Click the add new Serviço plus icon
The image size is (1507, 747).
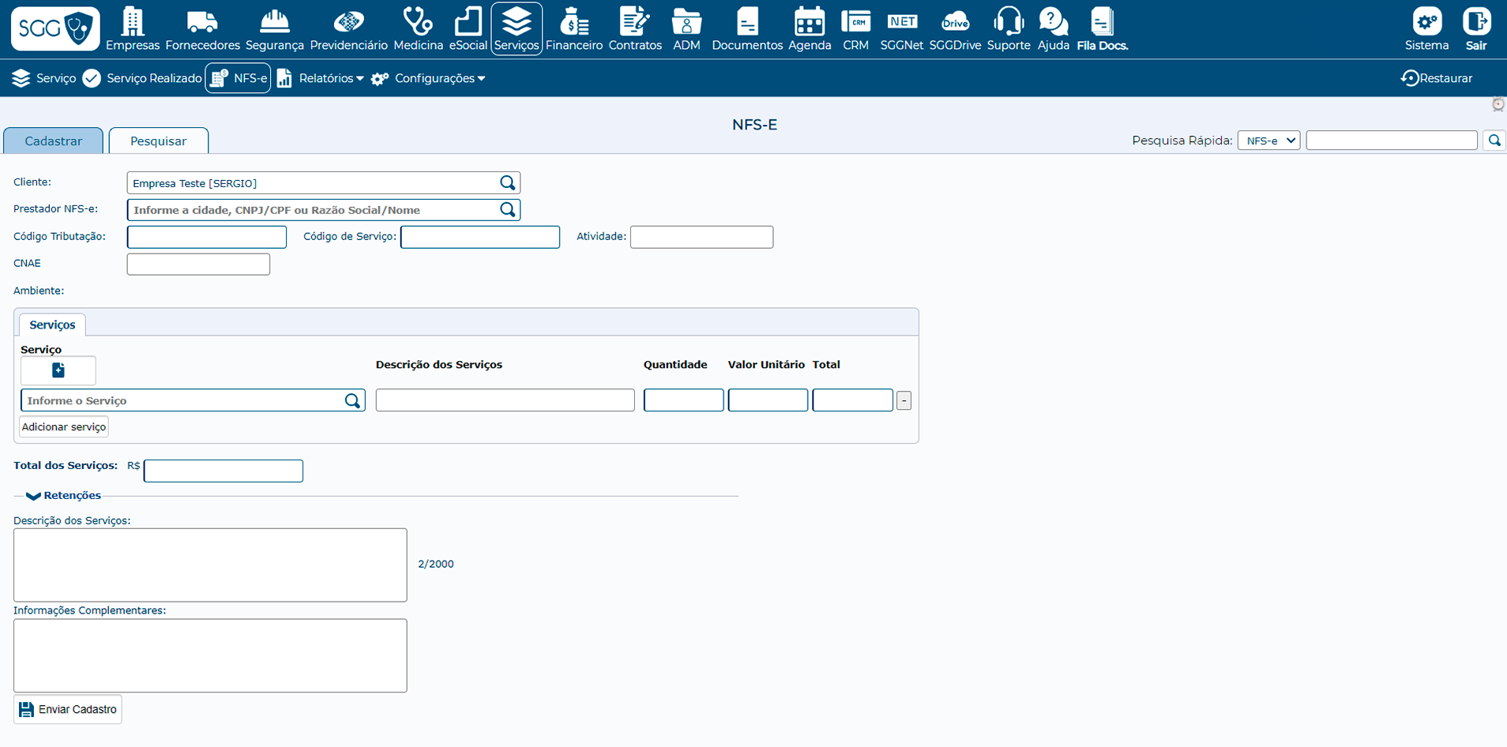coord(58,370)
